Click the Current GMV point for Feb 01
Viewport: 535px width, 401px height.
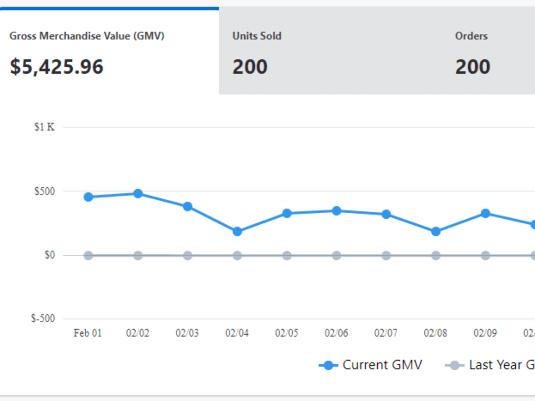[x=88, y=197]
